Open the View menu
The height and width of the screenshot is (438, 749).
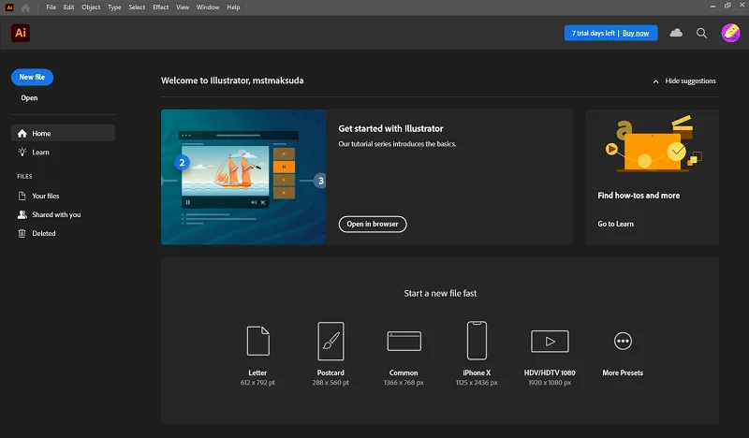click(183, 7)
